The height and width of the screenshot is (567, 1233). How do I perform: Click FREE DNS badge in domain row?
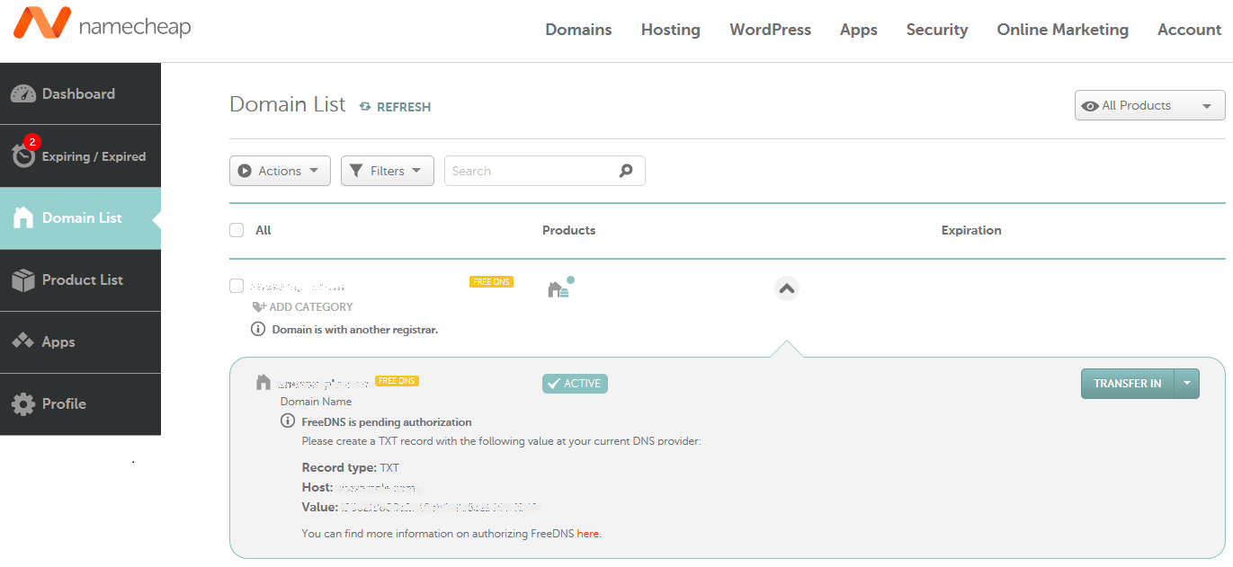491,282
